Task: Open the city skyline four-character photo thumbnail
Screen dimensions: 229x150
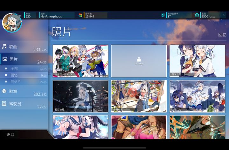Action: [x=197, y=96]
